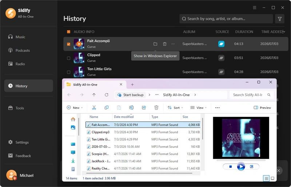Open more options for Fait Accompli
Viewport: 291px width, 187px height.
point(173,44)
